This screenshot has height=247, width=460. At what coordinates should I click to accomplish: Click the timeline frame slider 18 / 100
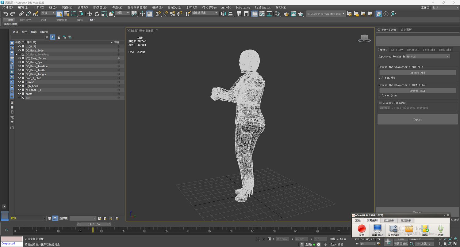(x=94, y=224)
